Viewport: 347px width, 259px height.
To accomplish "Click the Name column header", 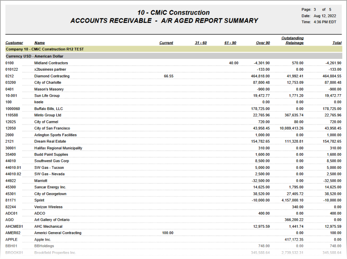I will 40,43.
